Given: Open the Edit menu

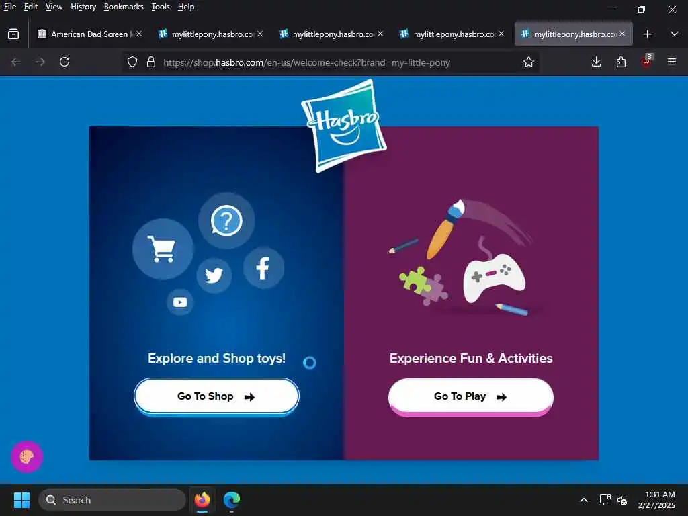Looking at the screenshot, I should pos(31,7).
